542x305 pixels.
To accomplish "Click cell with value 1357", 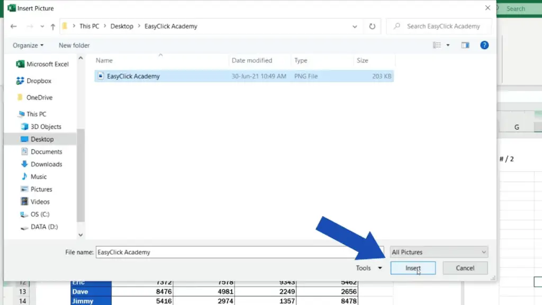I will pyautogui.click(x=266, y=301).
